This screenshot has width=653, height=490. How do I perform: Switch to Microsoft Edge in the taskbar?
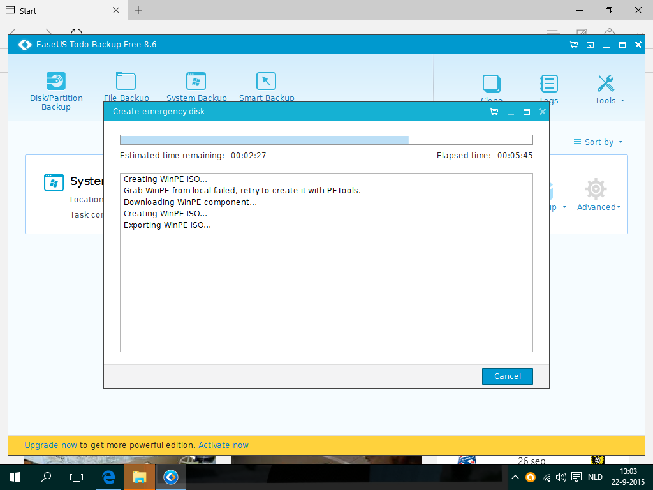(x=108, y=477)
